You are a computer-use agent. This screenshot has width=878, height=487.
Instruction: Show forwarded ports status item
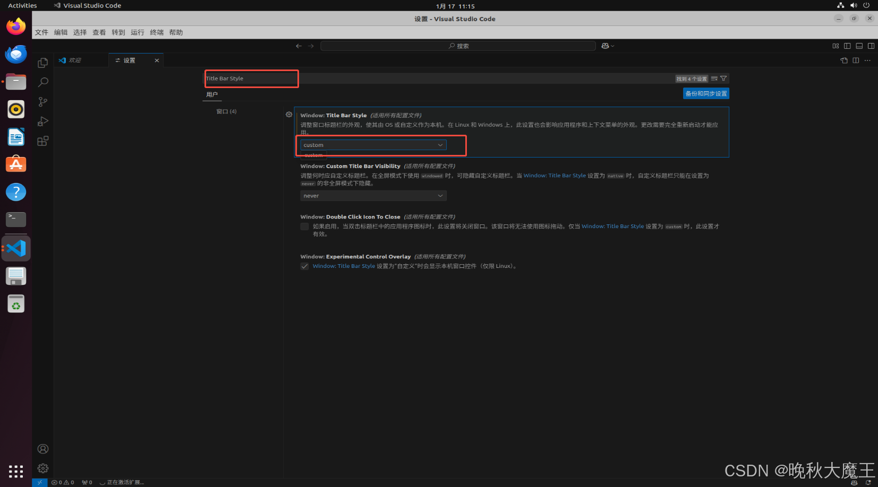[x=87, y=483]
